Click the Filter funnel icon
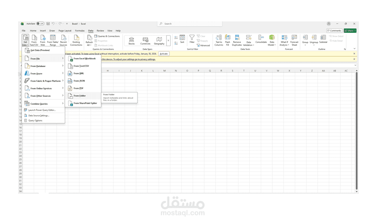This screenshot has width=366, height=221. pyautogui.click(x=192, y=39)
